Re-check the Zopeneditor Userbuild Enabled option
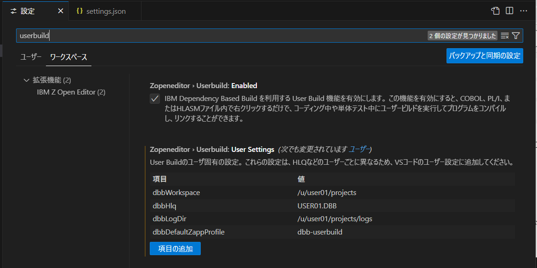Viewport: 537px width, 268px height. click(x=155, y=98)
